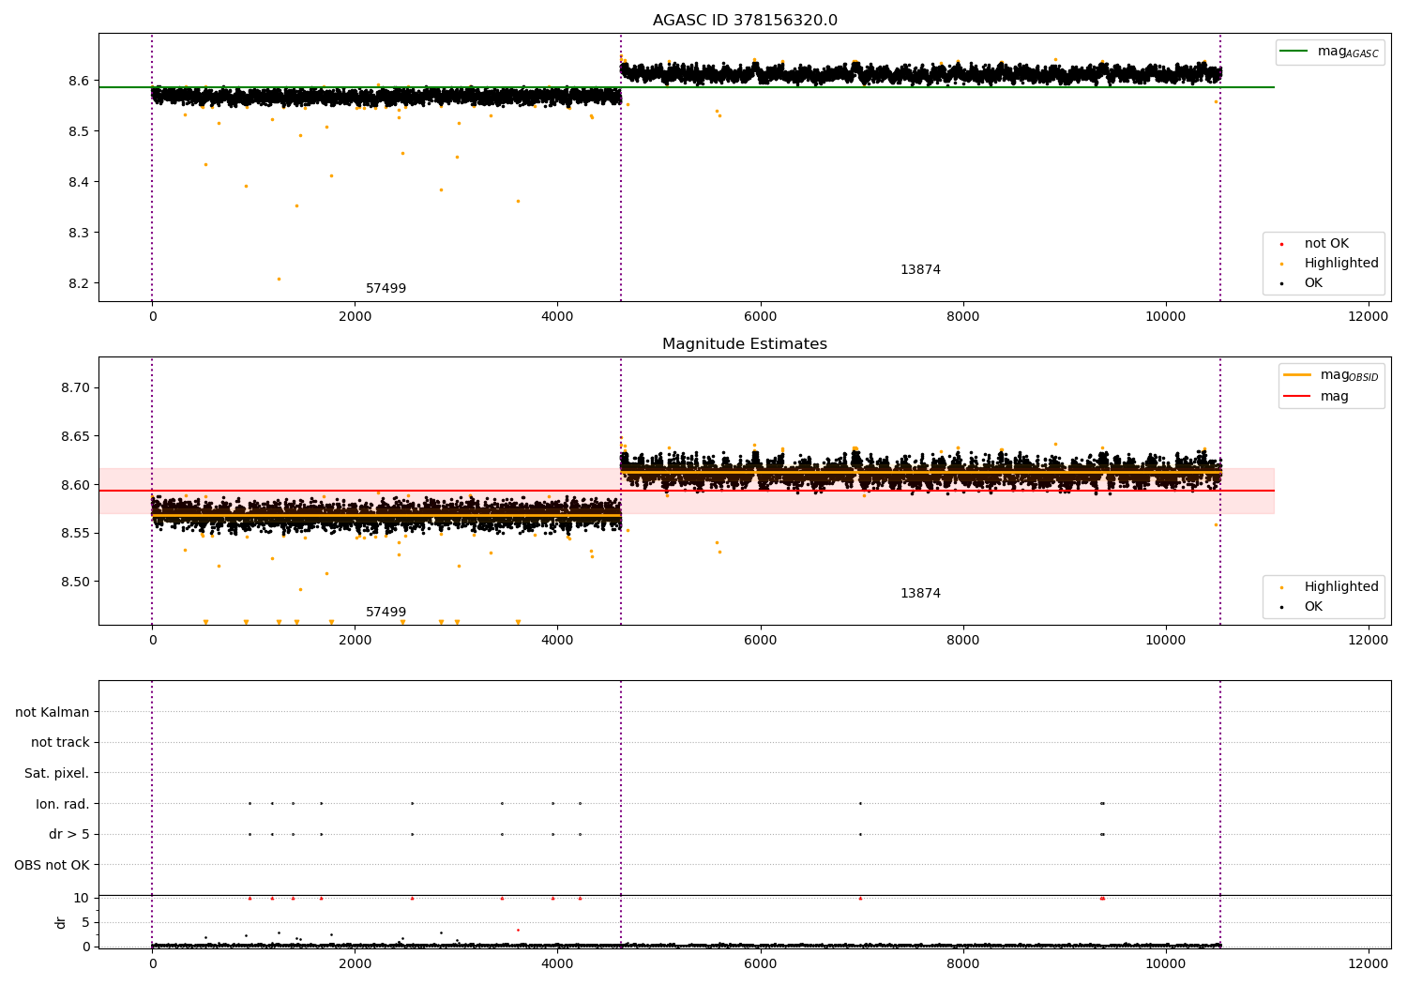Click label '57499' in the Magnitude Estimates plot
This screenshot has height=985, width=1407.
point(386,613)
